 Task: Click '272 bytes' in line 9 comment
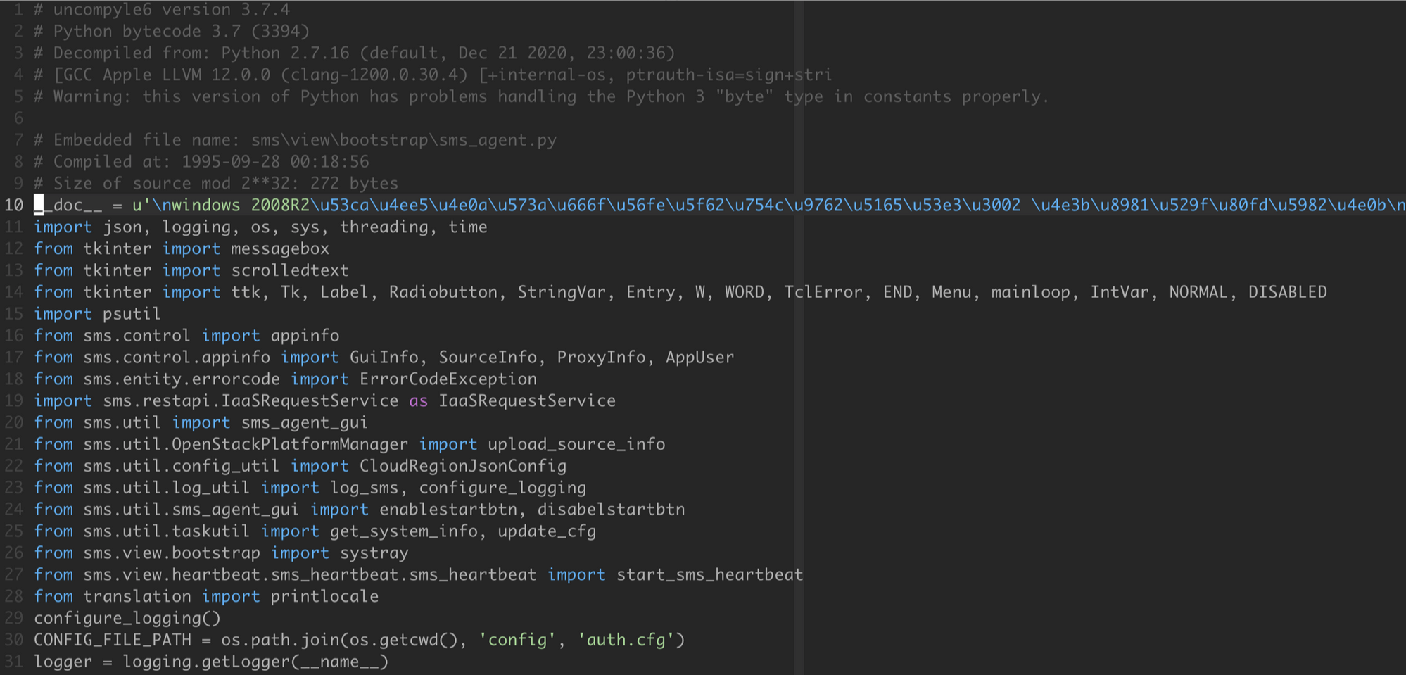pyautogui.click(x=354, y=184)
